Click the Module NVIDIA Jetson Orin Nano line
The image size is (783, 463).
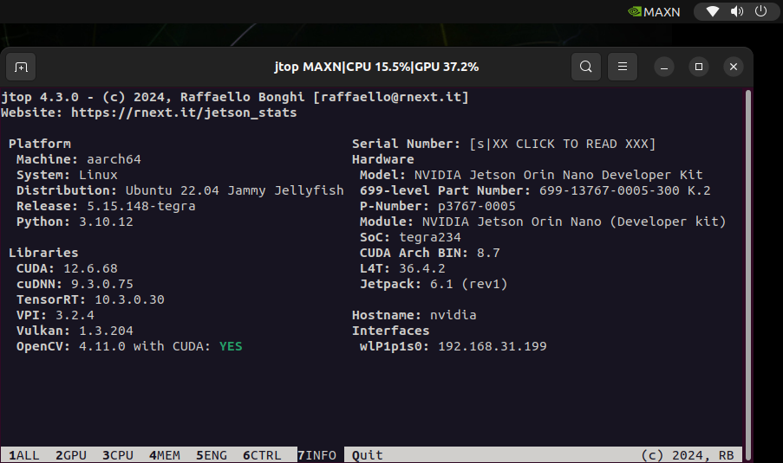tap(543, 222)
